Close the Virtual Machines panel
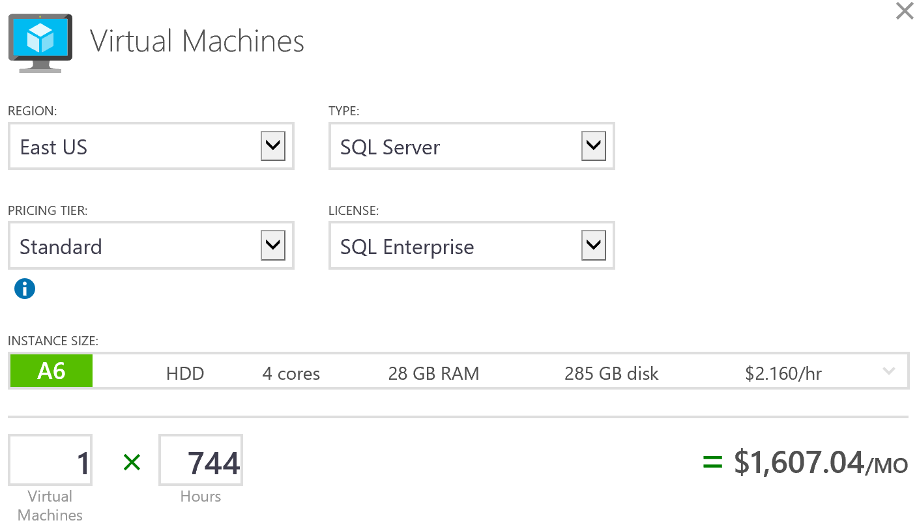 click(905, 11)
